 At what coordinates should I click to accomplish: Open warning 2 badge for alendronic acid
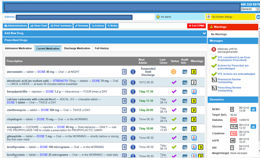pos(194,82)
